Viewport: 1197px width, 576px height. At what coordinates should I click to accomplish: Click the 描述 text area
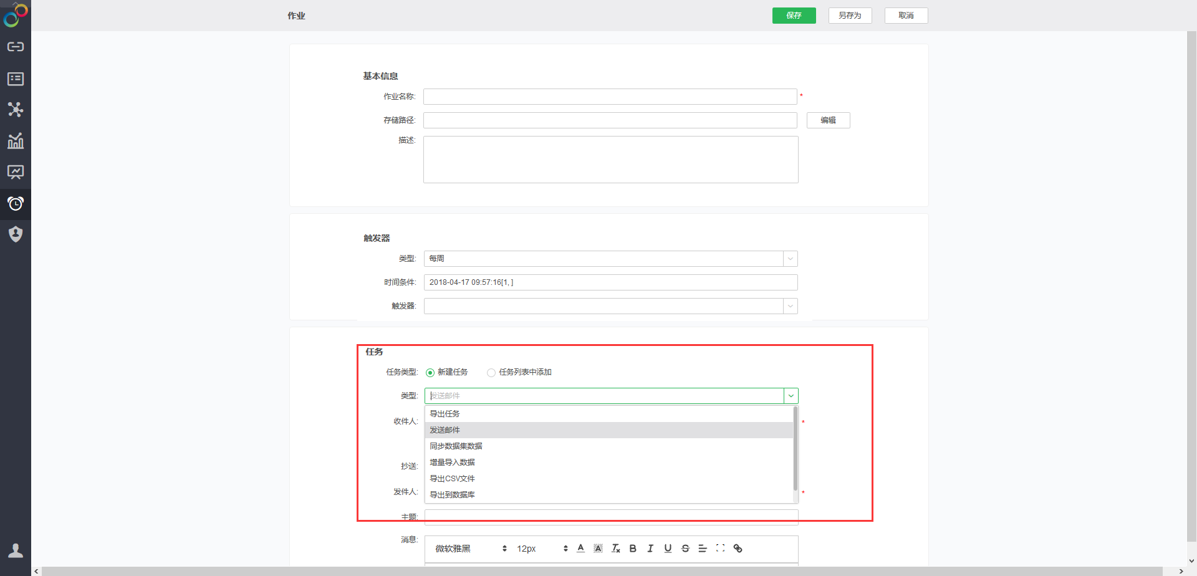[611, 160]
